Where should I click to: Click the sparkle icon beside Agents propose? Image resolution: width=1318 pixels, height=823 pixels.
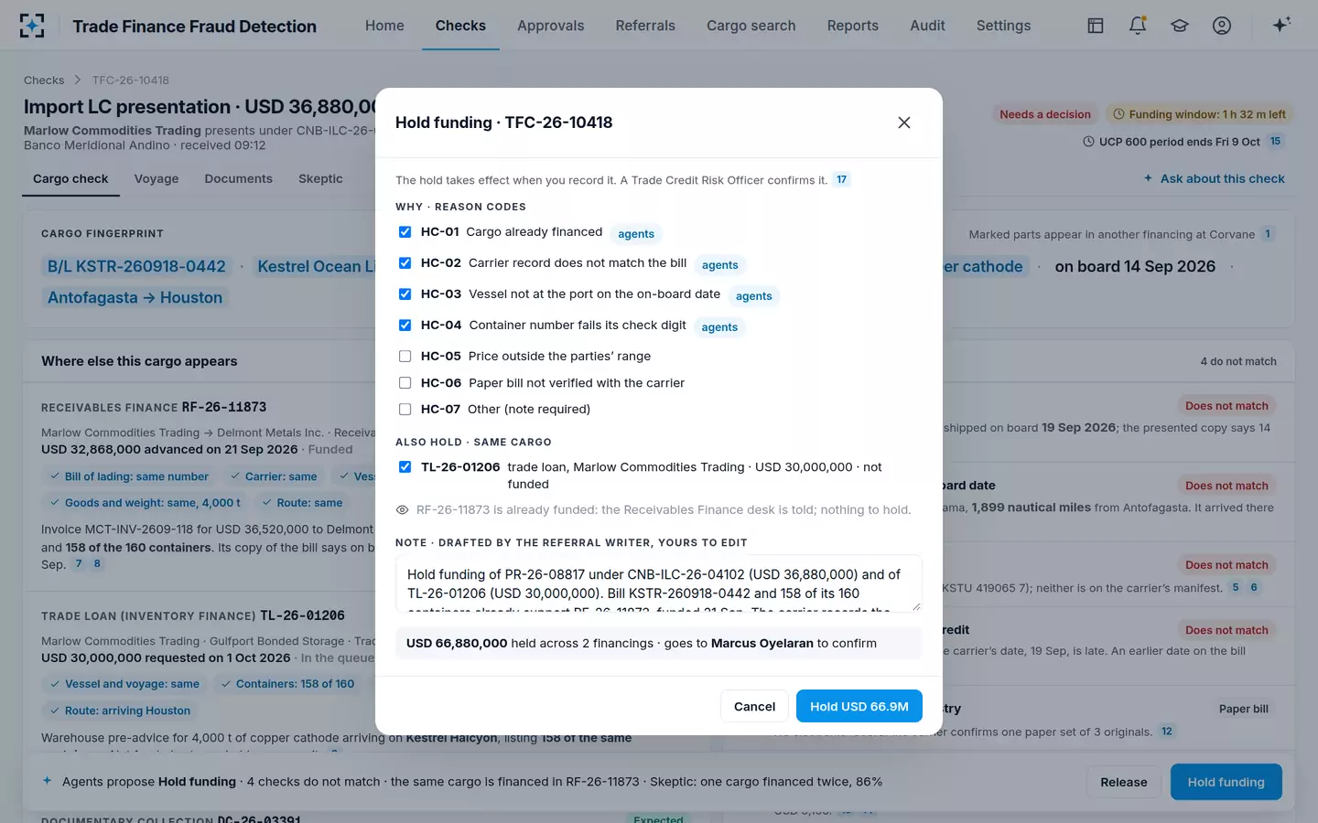pyautogui.click(x=48, y=781)
